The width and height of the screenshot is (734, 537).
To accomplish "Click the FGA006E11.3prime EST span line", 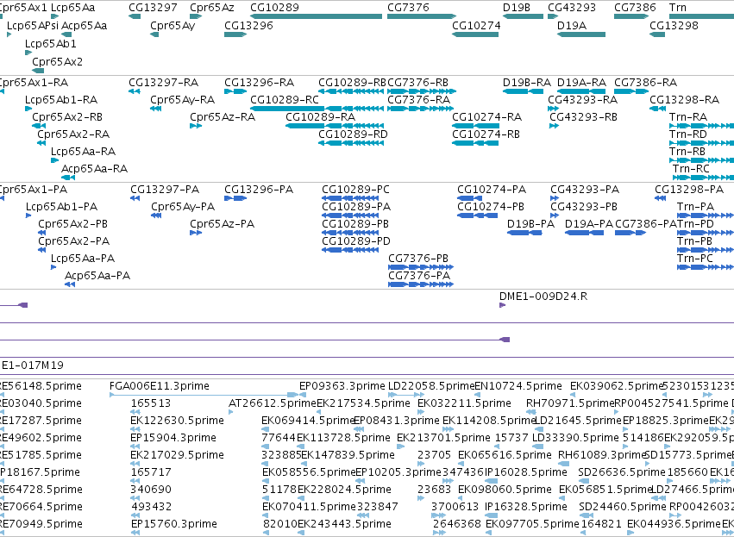I will (204, 395).
